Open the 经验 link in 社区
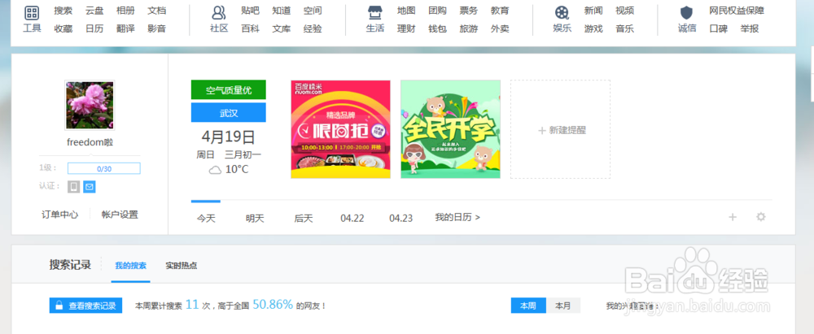Viewport: 814px width, 334px height. tap(313, 28)
